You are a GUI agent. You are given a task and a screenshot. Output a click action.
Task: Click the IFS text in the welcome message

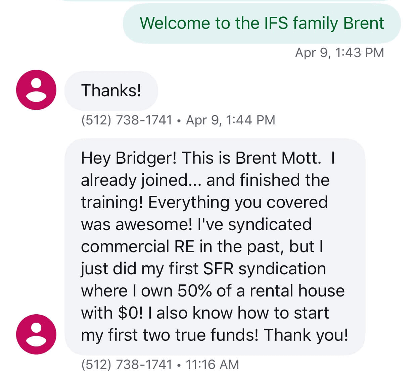point(276,23)
